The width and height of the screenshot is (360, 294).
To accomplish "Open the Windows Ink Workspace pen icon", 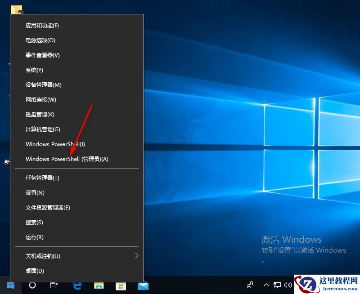I will 251,285.
